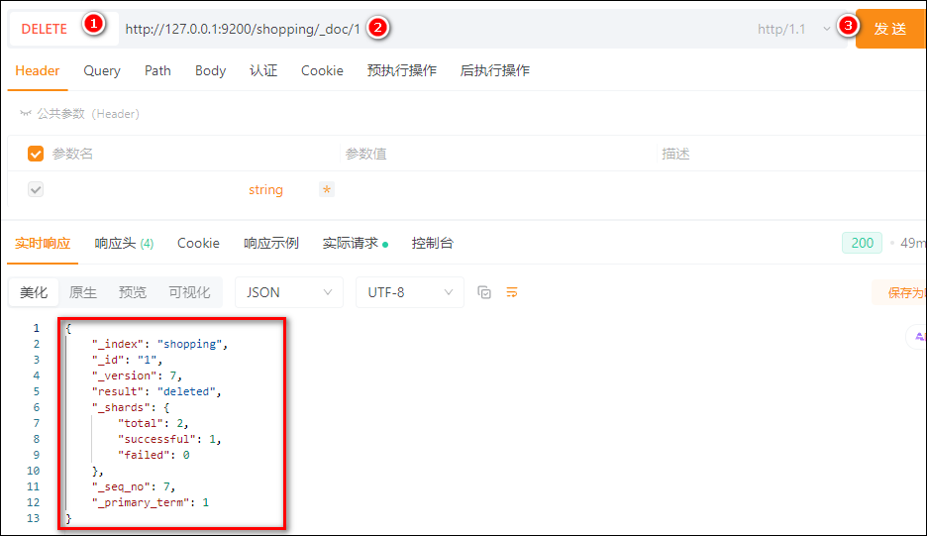Toggle the required asterisk marker
The height and width of the screenshot is (536, 927).
click(327, 189)
